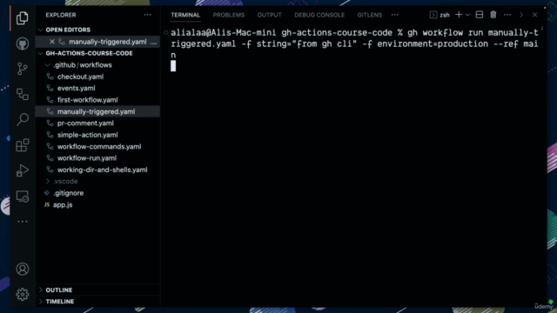Screen dimensions: 557x313
Task: Kill the terminal with trash icon
Action: (x=493, y=15)
